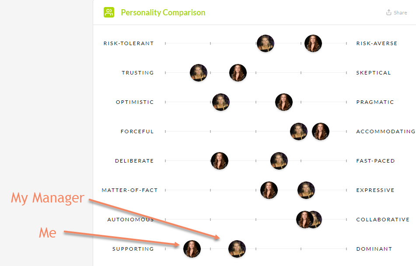Click the "Me" avatar on the Supporting row
416x266 pixels.
[x=192, y=249]
